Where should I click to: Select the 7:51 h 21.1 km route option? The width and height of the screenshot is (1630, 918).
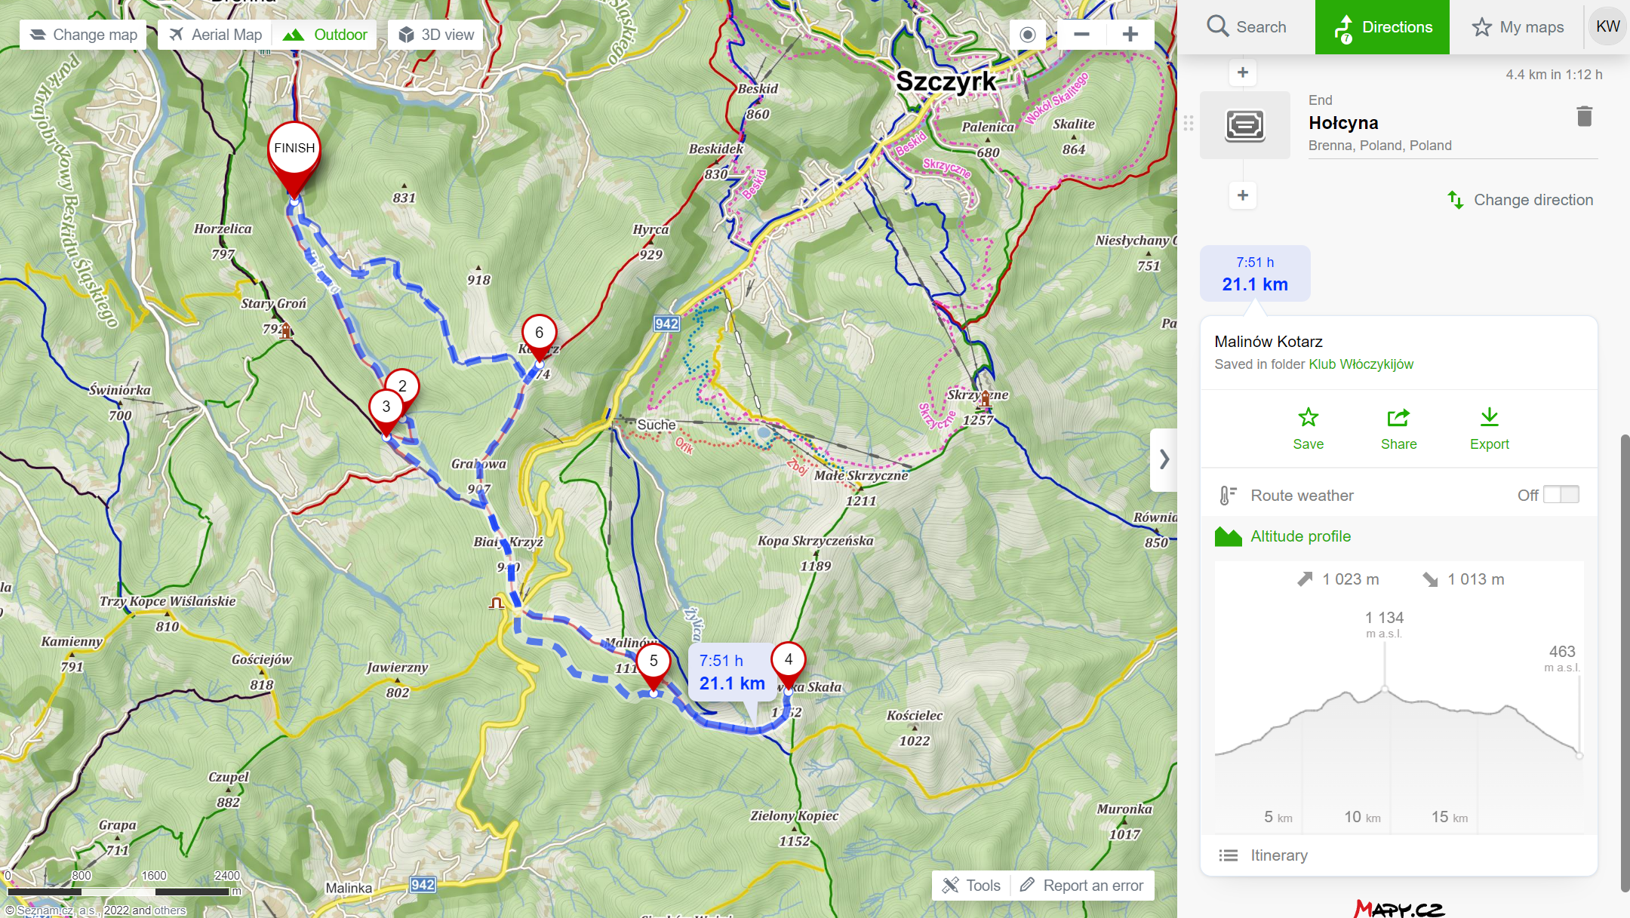coord(1255,274)
